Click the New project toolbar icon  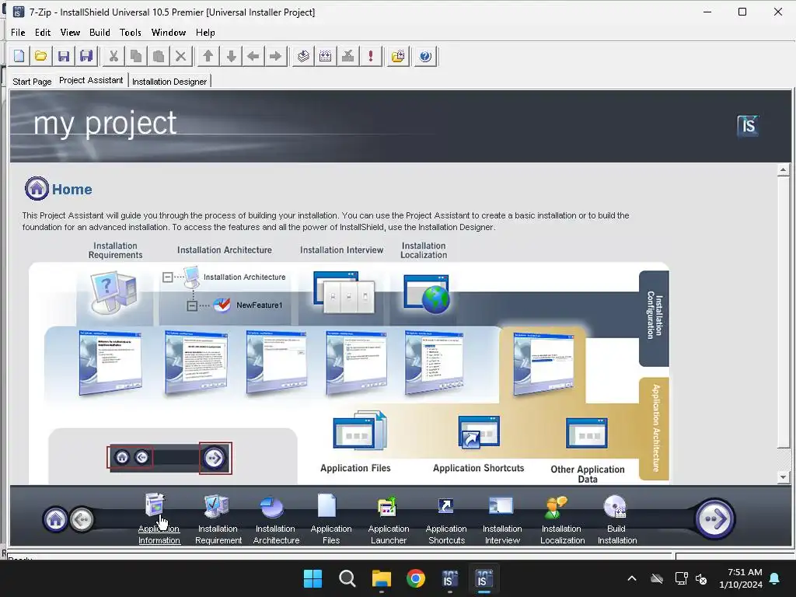[19, 56]
